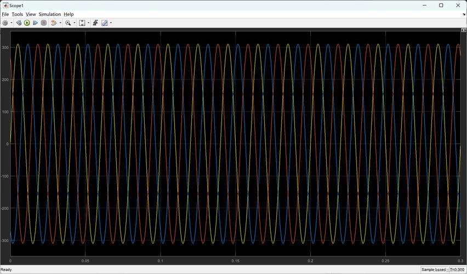Click the Scale axes limits icon
The width and height of the screenshot is (467, 274).
82,23
